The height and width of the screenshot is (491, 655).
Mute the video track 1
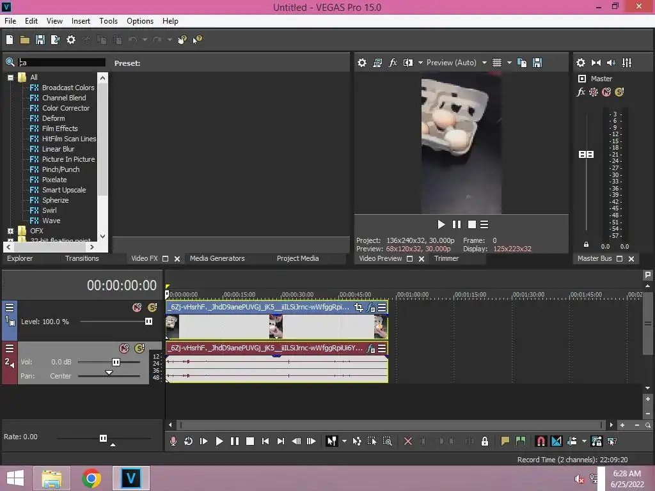tap(137, 308)
